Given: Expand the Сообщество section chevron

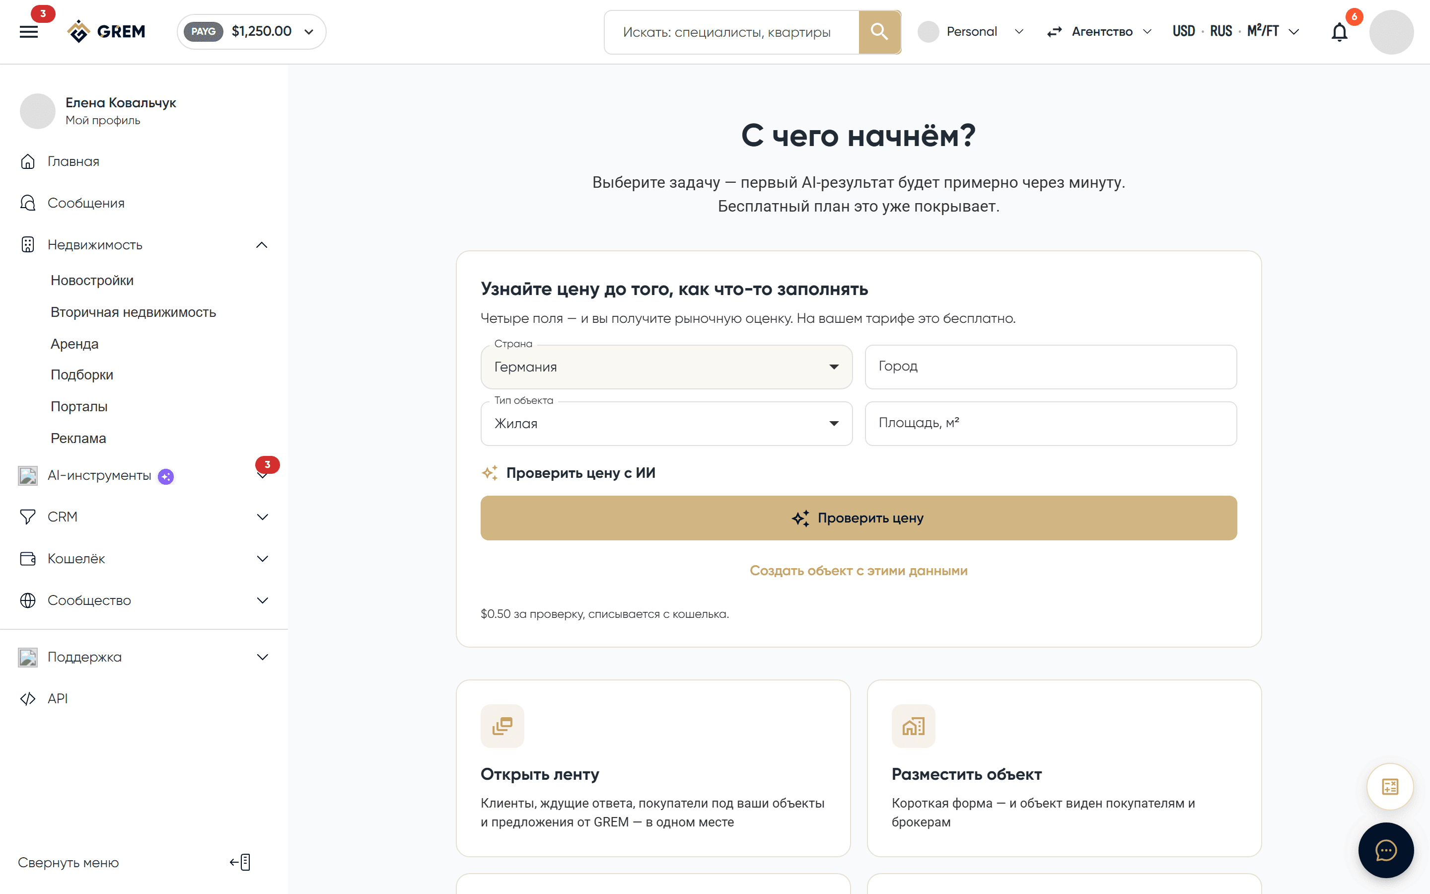Looking at the screenshot, I should click(263, 600).
